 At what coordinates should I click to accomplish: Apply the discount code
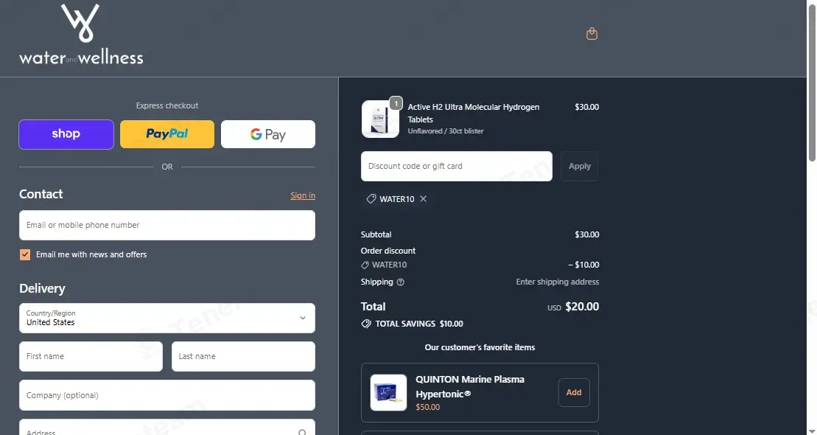pyautogui.click(x=579, y=167)
